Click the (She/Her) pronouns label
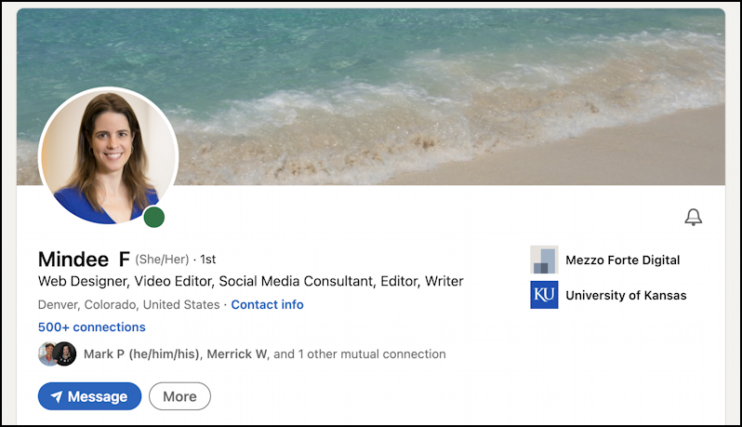742x427 pixels. coord(162,260)
